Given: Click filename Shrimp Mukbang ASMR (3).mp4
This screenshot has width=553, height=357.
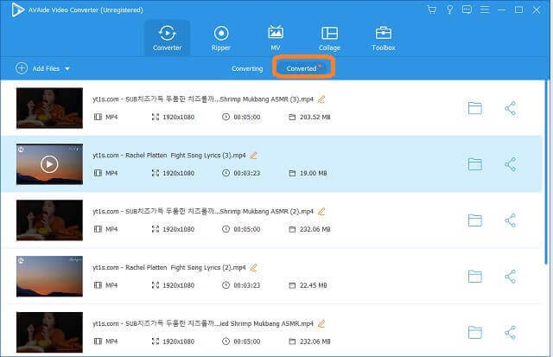Looking at the screenshot, I should click(x=203, y=99).
